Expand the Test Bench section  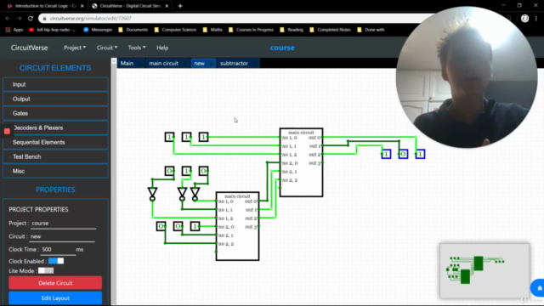pyautogui.click(x=55, y=156)
